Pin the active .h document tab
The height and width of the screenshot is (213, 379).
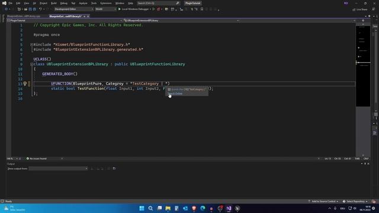pyautogui.click(x=84, y=16)
